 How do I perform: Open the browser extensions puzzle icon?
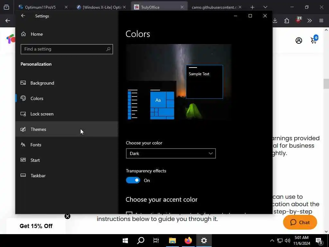tap(287, 21)
